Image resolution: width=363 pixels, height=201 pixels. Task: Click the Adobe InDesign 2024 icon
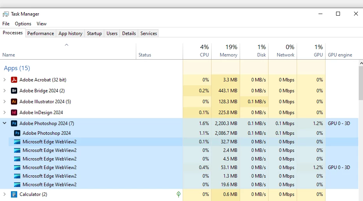(14, 113)
